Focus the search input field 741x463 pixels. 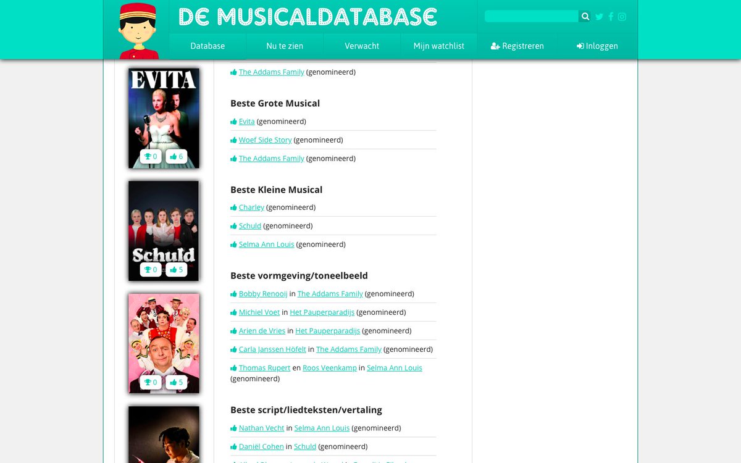pos(532,17)
